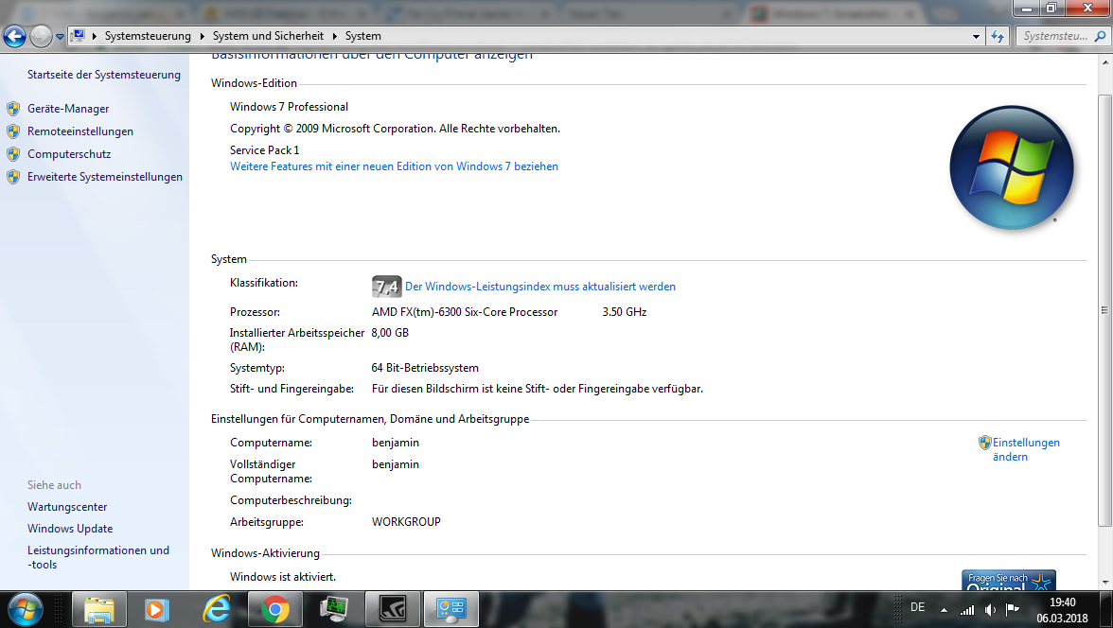Open Windows Explorer from the taskbar

99,609
